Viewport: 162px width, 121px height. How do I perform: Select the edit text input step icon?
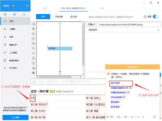pyautogui.click(x=33, y=39)
